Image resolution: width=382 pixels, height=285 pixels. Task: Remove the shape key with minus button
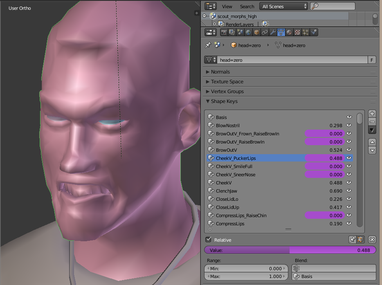(372, 122)
